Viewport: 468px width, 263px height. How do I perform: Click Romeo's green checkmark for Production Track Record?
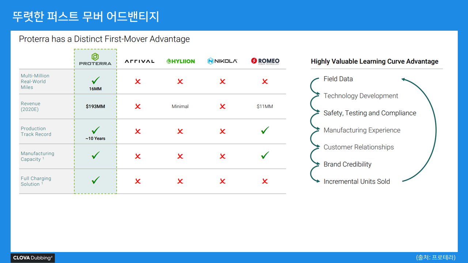(x=265, y=130)
